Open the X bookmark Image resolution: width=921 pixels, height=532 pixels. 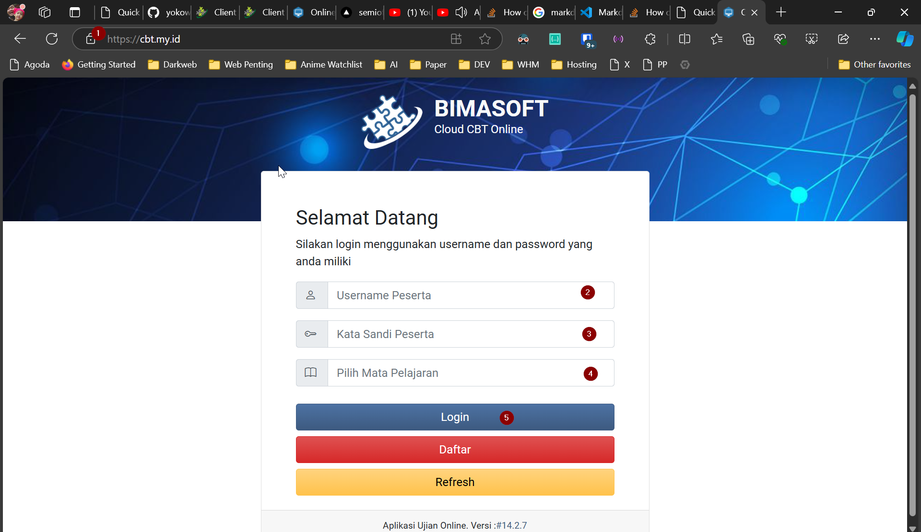tap(620, 65)
